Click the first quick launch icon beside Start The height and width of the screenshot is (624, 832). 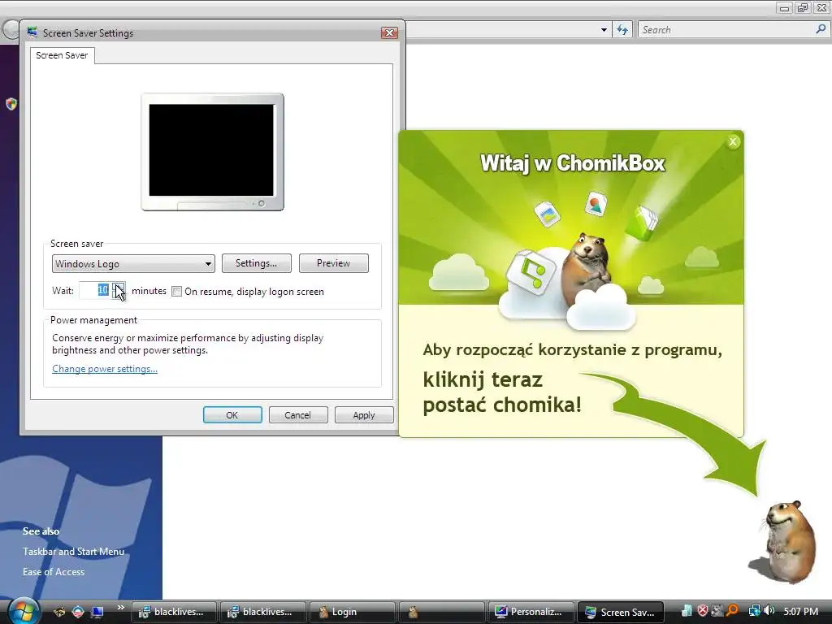[x=59, y=612]
